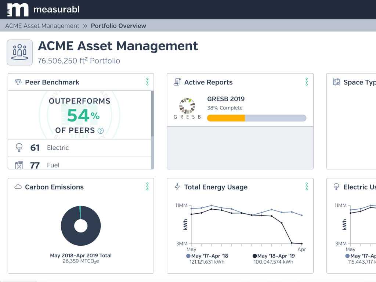This screenshot has height=282, width=376.
Task: Click the help icon below OF PEERS
Action: [100, 130]
